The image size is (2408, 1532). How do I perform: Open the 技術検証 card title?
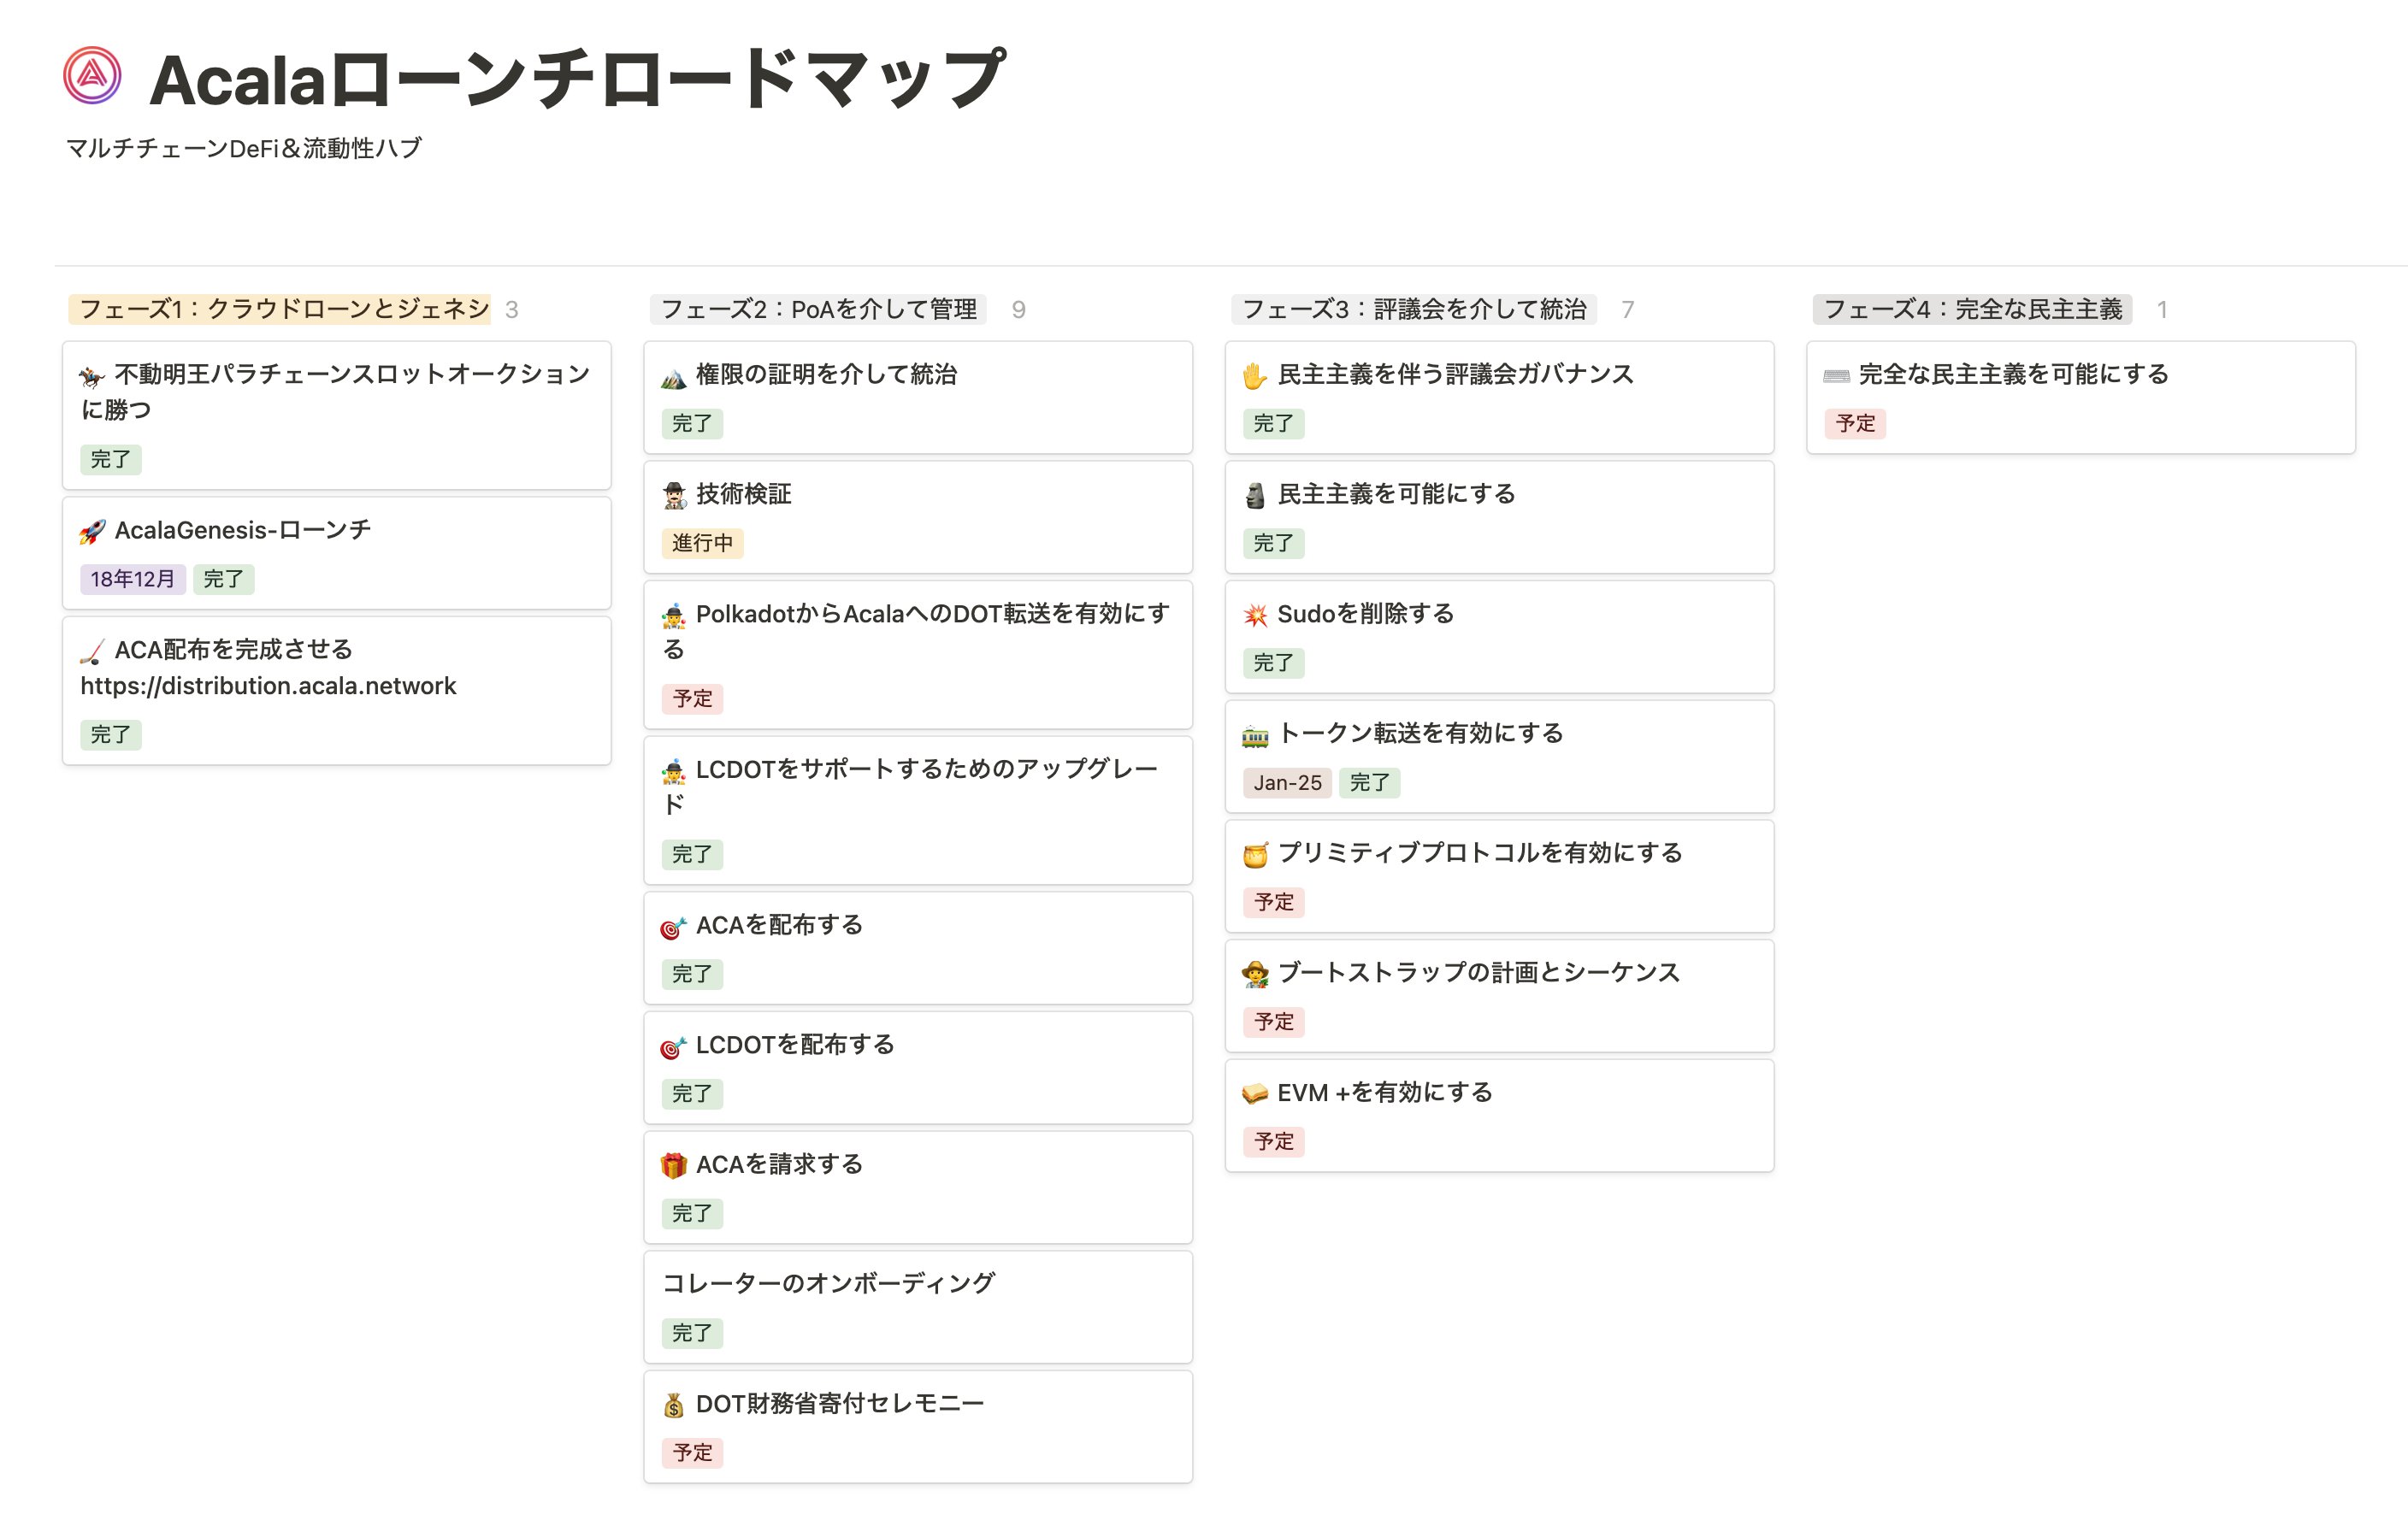tap(744, 494)
